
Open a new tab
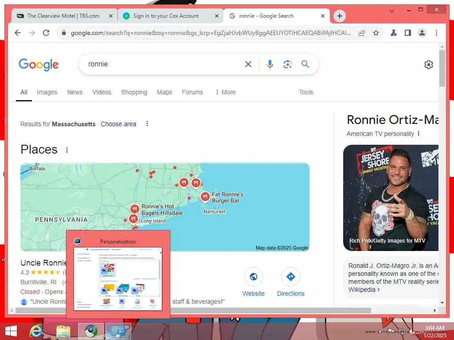340,16
